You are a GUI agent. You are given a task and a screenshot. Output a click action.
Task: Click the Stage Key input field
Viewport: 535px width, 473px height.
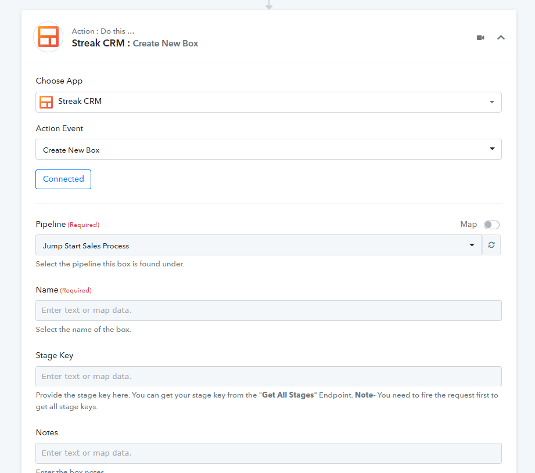coord(268,377)
